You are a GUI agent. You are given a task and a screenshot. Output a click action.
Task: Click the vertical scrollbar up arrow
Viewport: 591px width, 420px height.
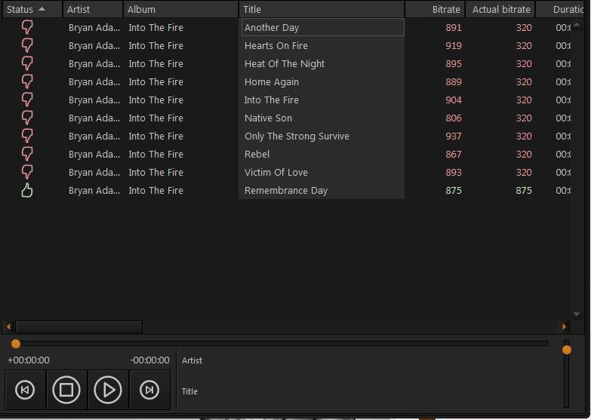577,25
